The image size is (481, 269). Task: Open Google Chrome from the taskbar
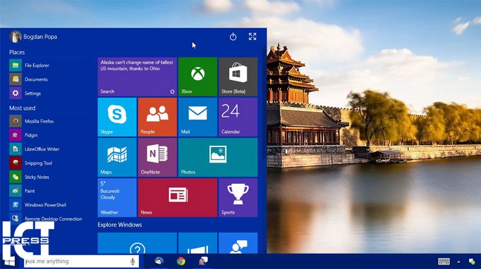(181, 261)
